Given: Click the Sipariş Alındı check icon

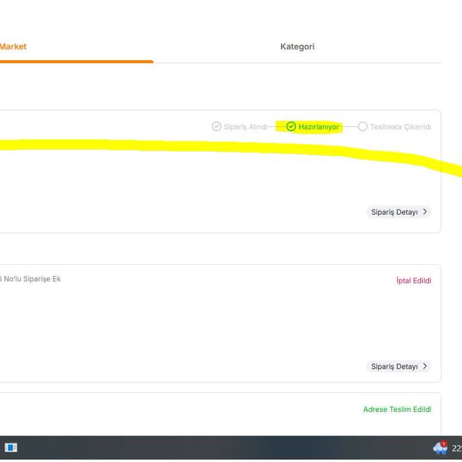Looking at the screenshot, I should [217, 126].
